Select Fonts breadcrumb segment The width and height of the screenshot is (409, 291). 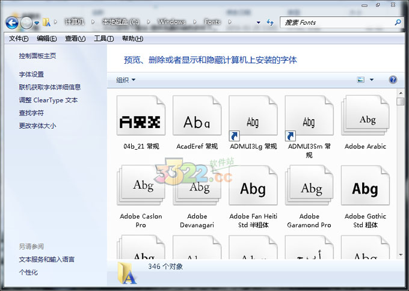click(x=212, y=22)
